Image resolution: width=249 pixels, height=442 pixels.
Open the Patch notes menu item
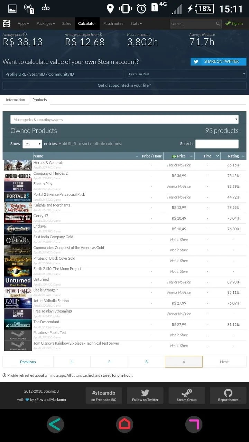coord(113,23)
